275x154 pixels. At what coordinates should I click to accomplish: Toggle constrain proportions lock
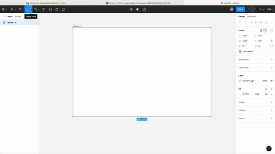coord(272,41)
